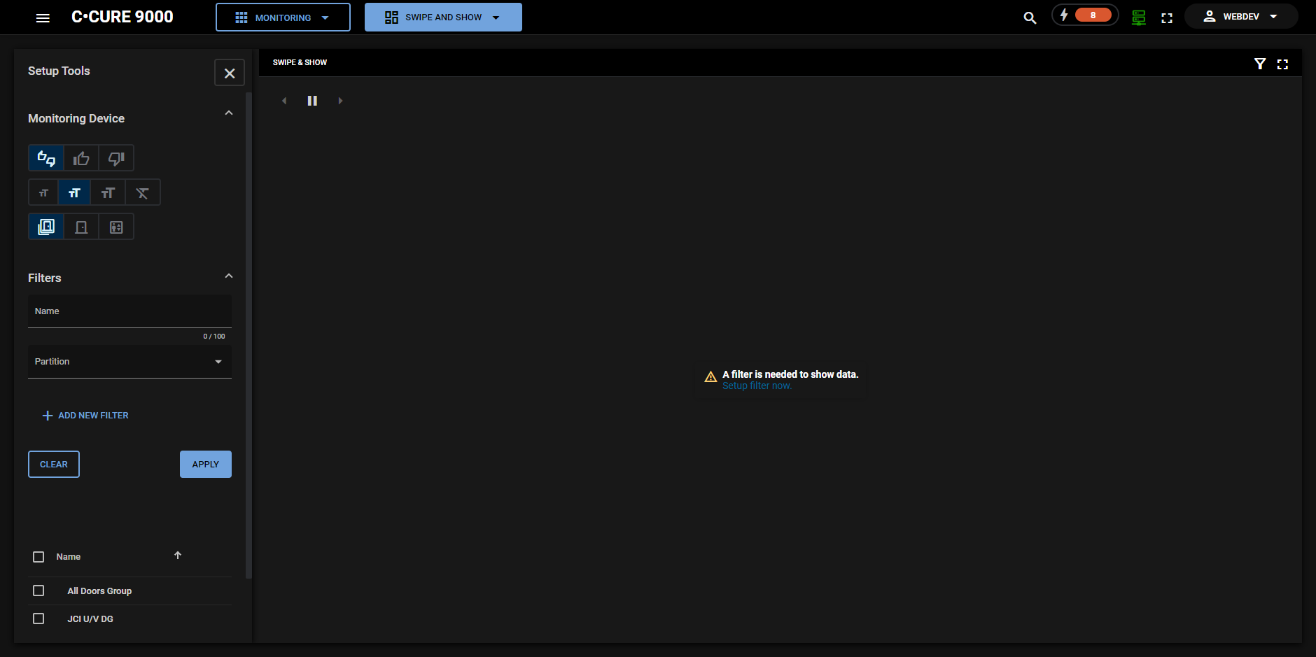Screen dimensions: 1316x657
Task: Select the thumbs-down rejected swipes icon
Action: click(115, 157)
